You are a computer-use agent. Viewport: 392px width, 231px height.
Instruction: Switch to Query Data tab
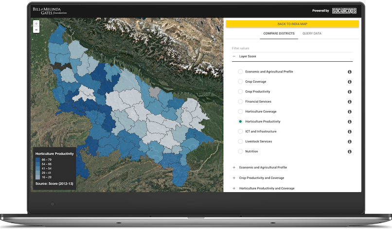coord(312,34)
